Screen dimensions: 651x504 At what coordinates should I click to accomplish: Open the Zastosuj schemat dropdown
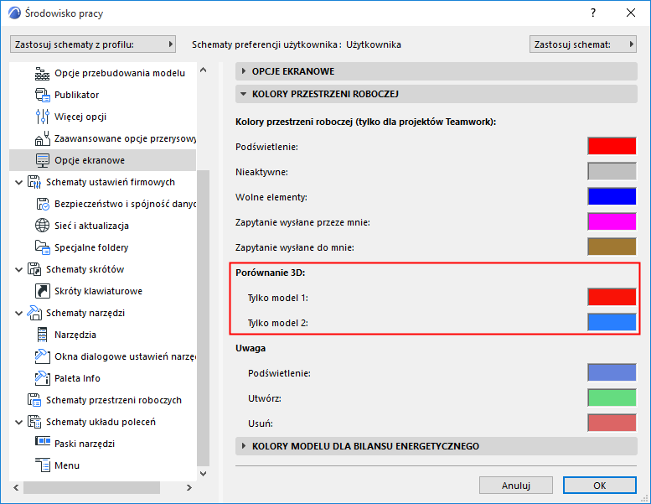pyautogui.click(x=583, y=44)
